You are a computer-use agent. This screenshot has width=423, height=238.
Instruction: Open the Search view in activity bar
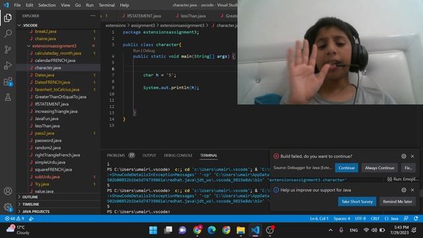coord(8,34)
